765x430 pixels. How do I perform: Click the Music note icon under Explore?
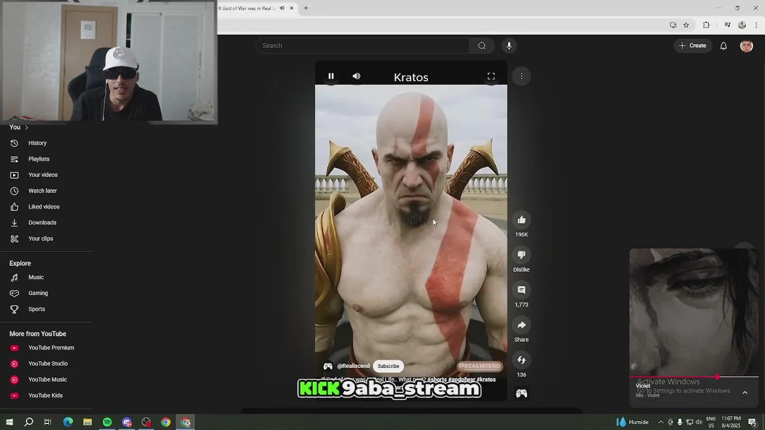[14, 277]
